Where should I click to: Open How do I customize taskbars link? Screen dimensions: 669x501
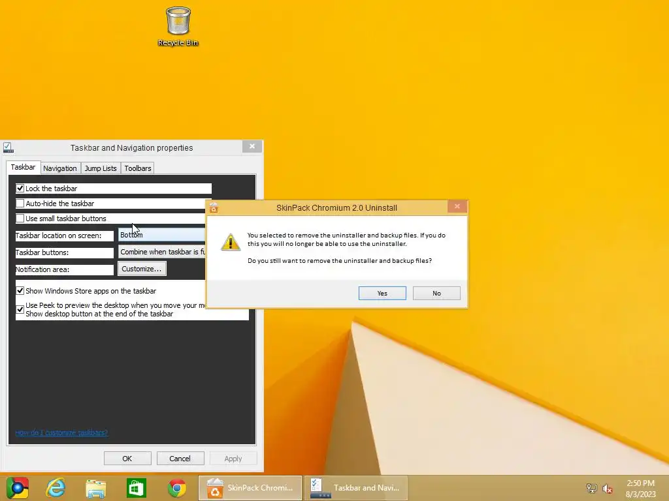pos(61,433)
